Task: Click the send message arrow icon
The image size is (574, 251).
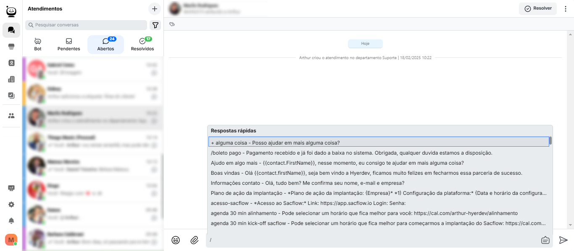Action: coord(563,240)
